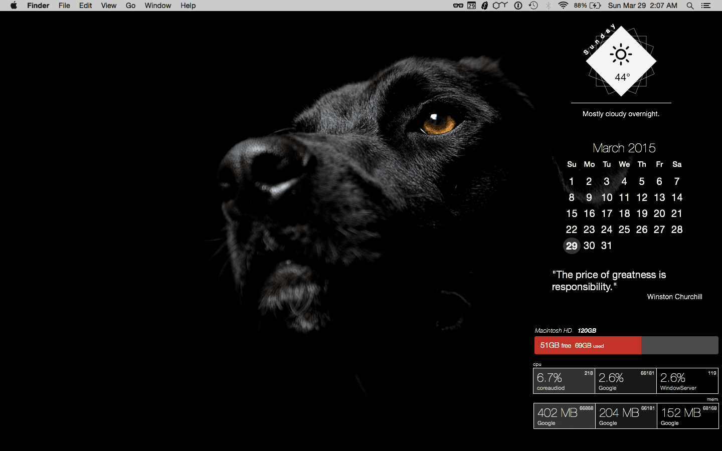
Task: Open the Help menu
Action: click(188, 6)
